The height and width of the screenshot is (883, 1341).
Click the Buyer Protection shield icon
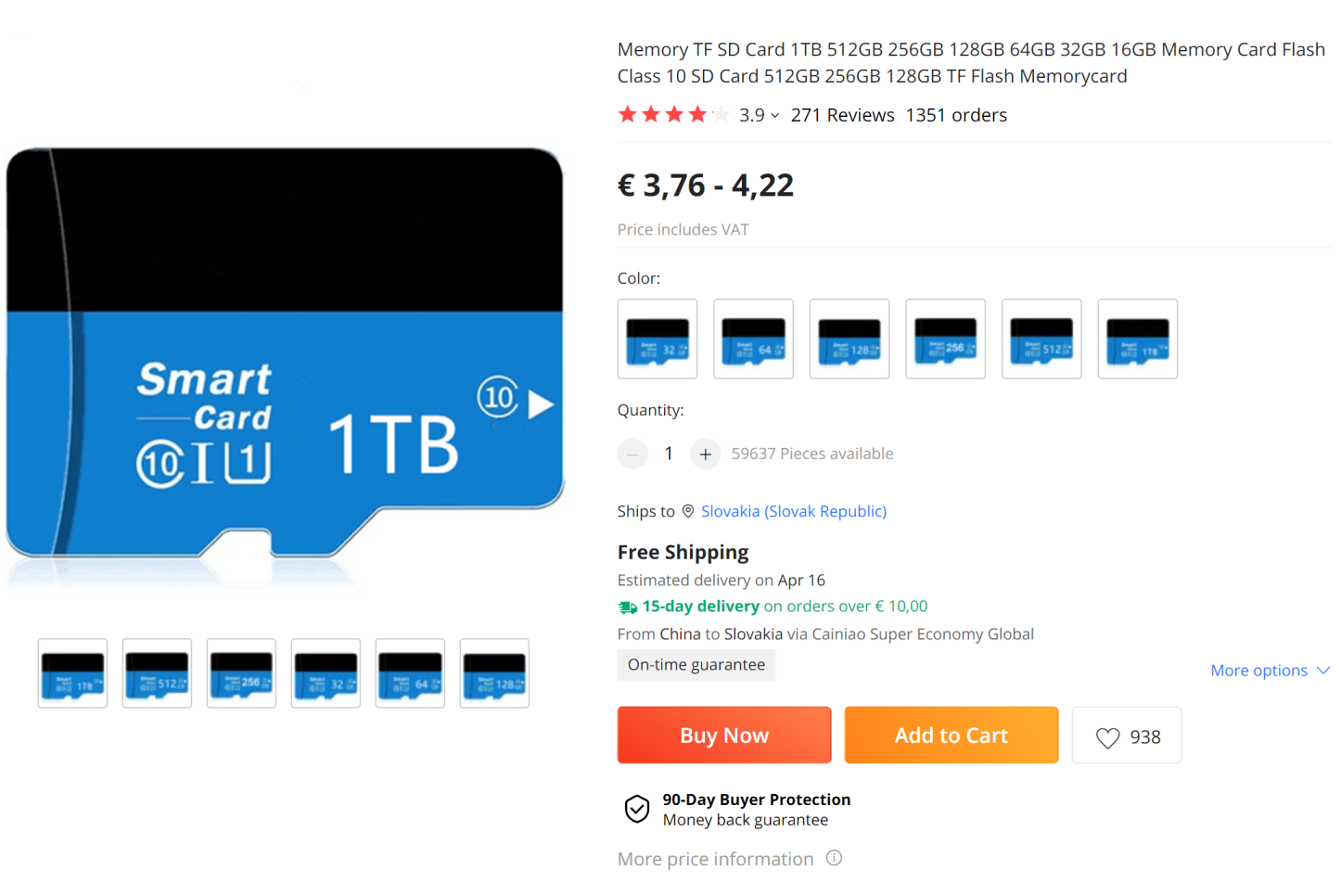coord(637,809)
